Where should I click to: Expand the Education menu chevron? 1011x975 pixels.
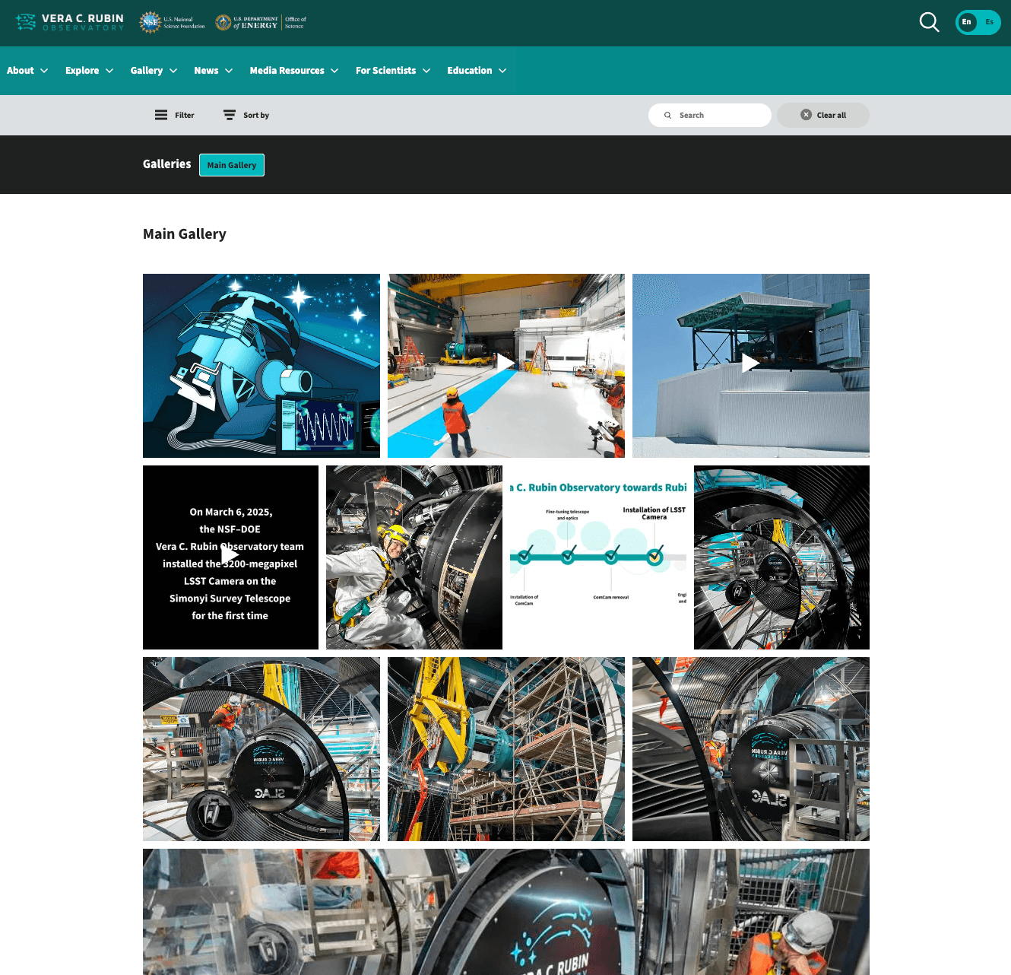coord(503,70)
